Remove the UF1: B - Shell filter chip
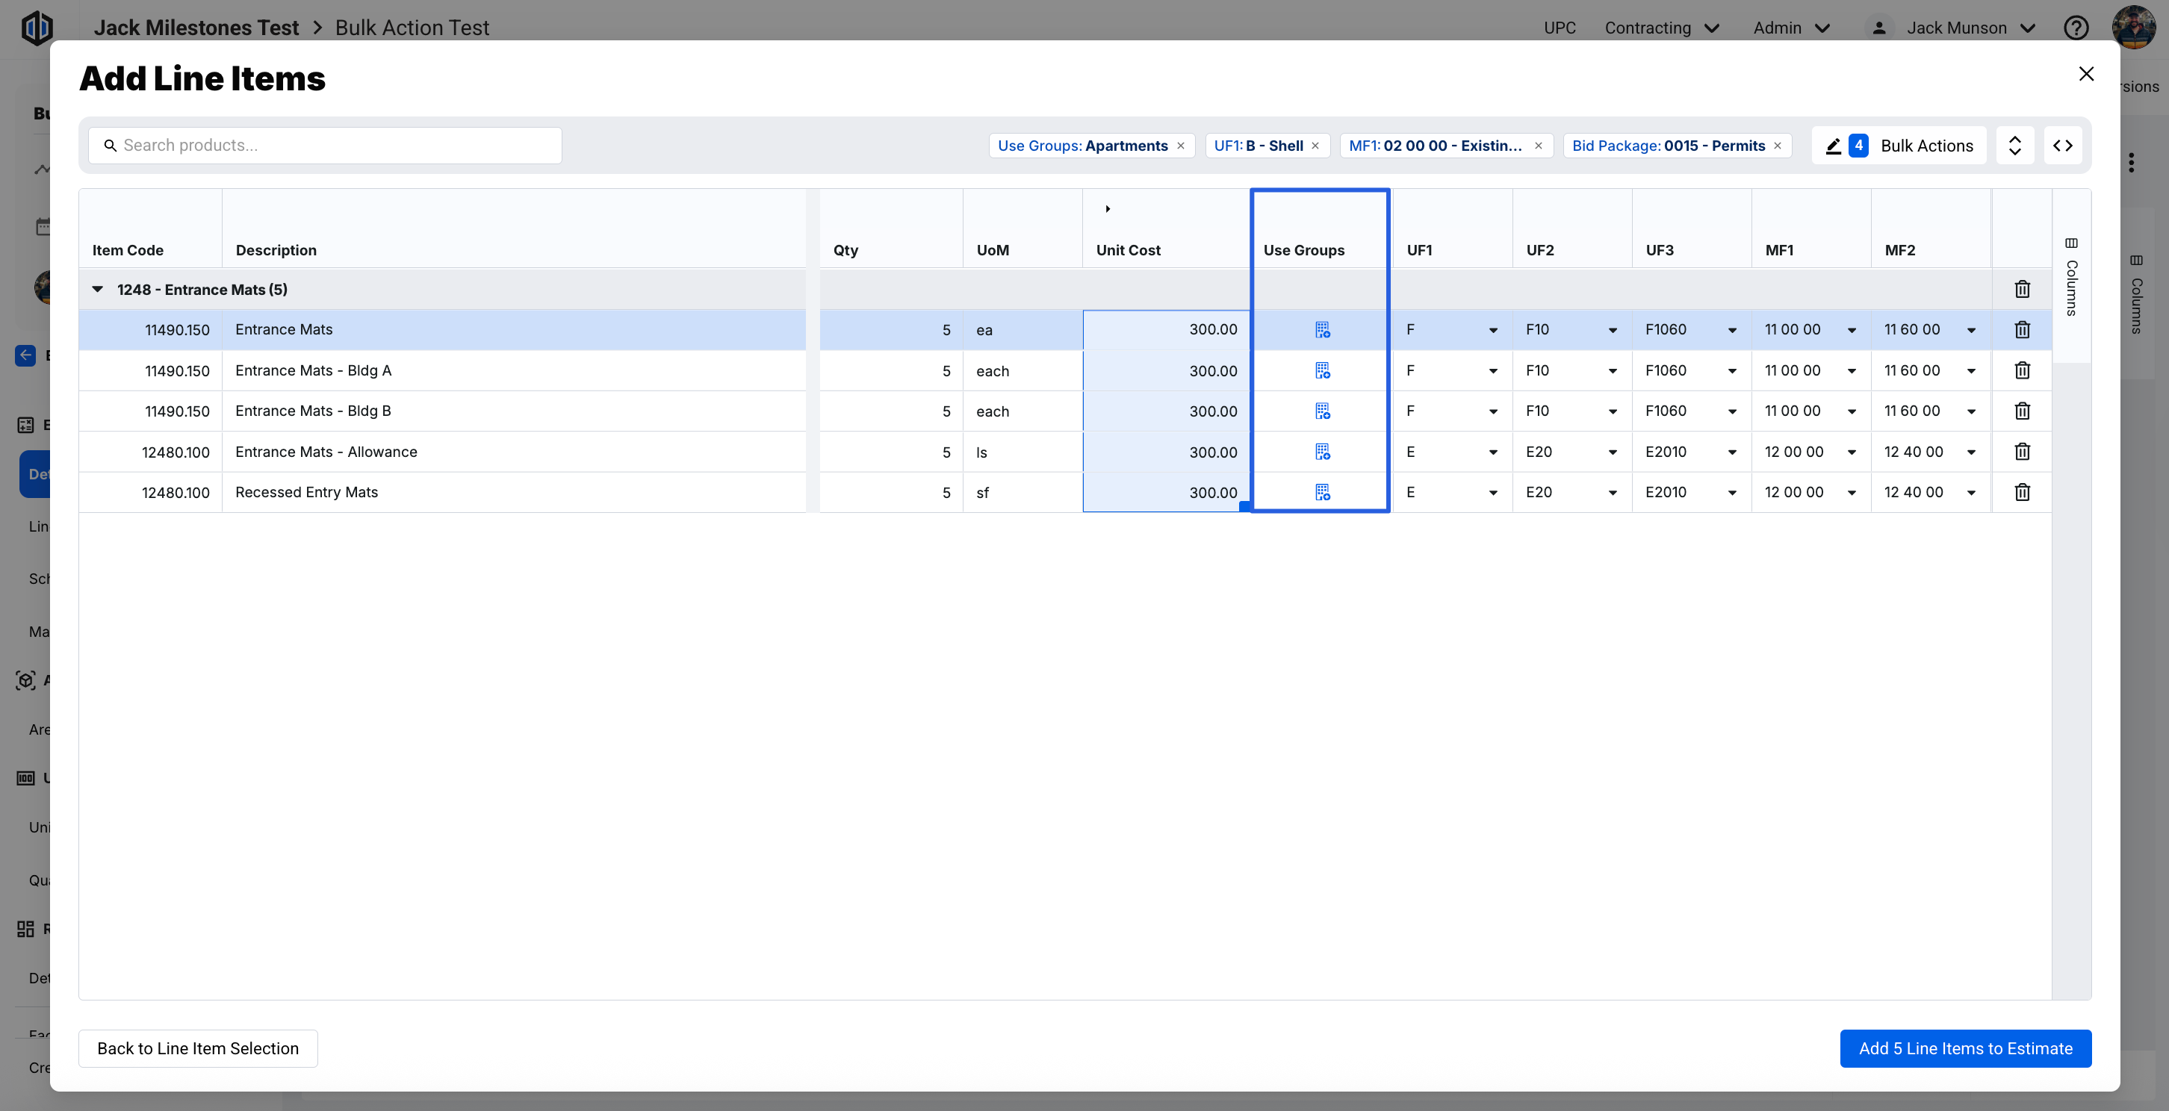This screenshot has width=2169, height=1111. 1315,146
